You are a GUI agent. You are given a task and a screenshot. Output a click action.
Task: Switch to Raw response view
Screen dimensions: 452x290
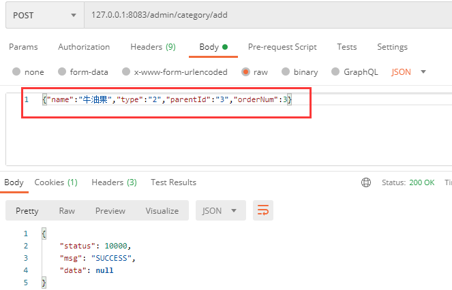pos(67,211)
